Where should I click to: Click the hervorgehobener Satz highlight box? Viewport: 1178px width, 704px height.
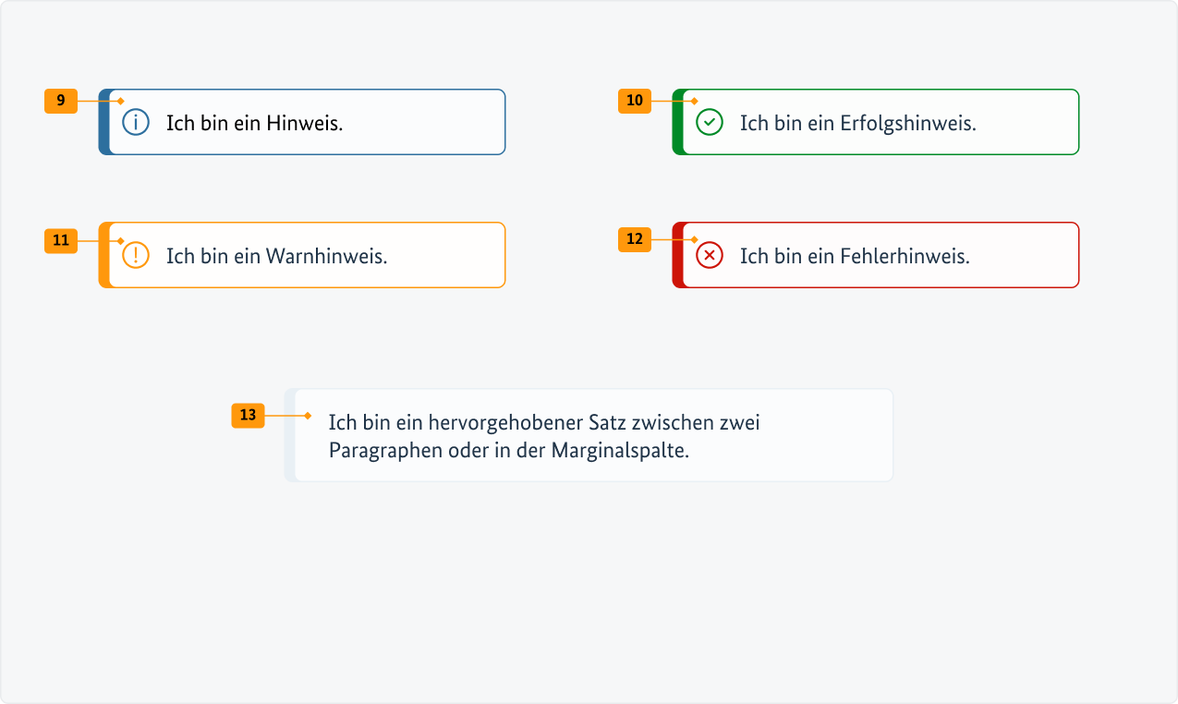591,434
